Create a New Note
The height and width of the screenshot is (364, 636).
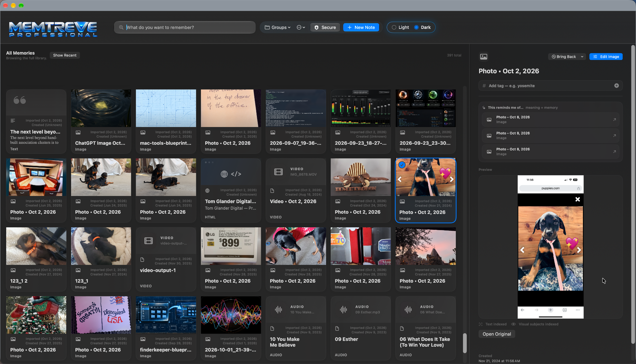click(x=361, y=27)
